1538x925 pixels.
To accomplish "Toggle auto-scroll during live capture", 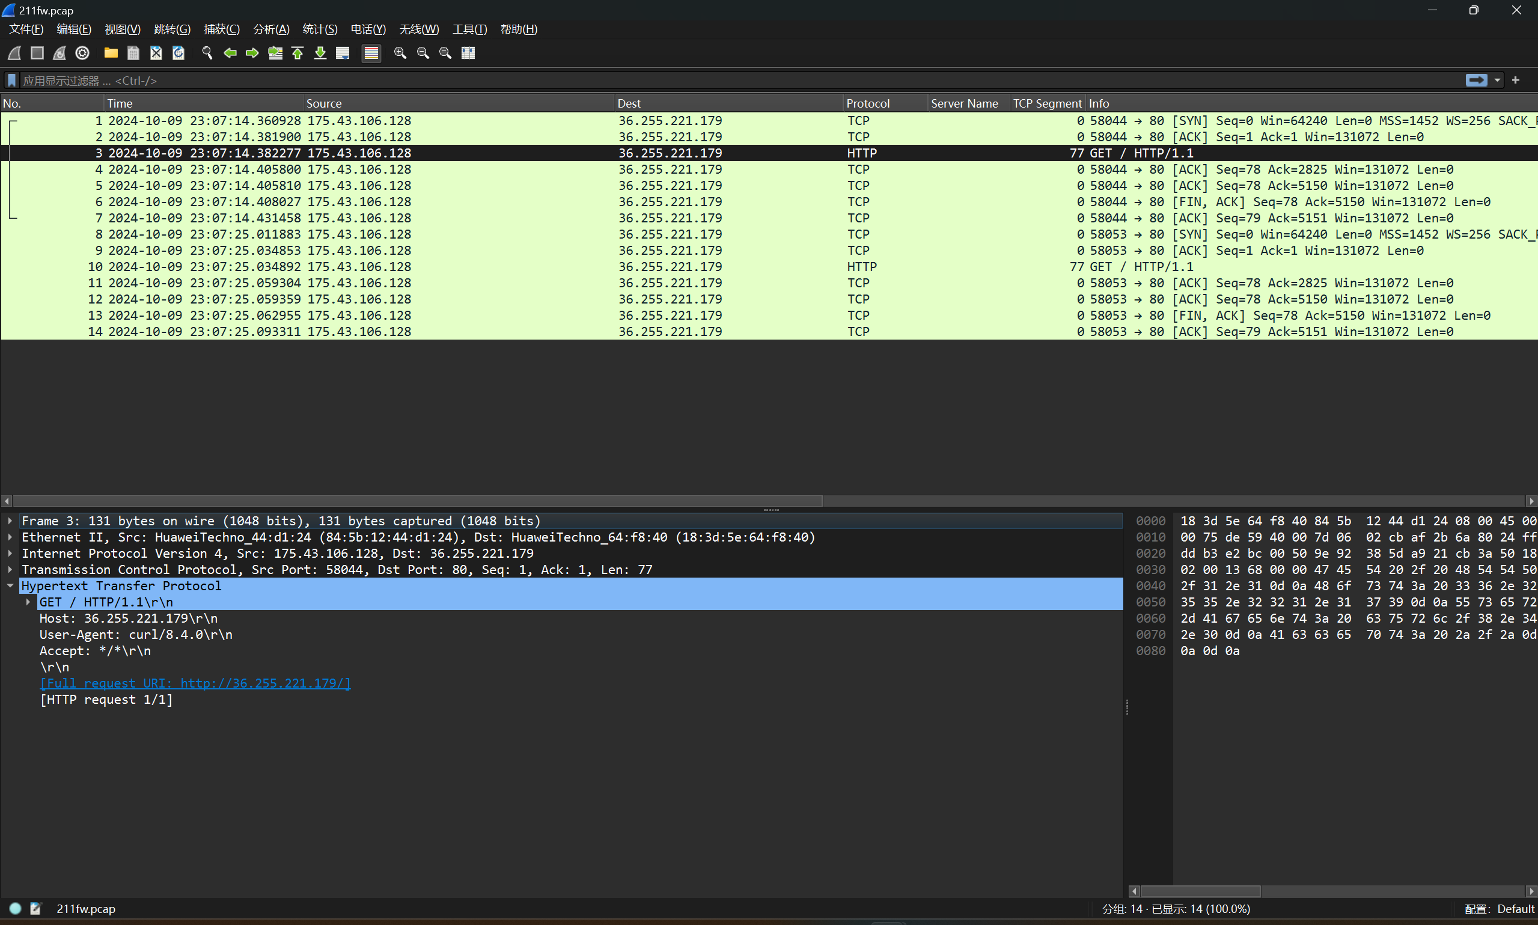I will pos(343,53).
